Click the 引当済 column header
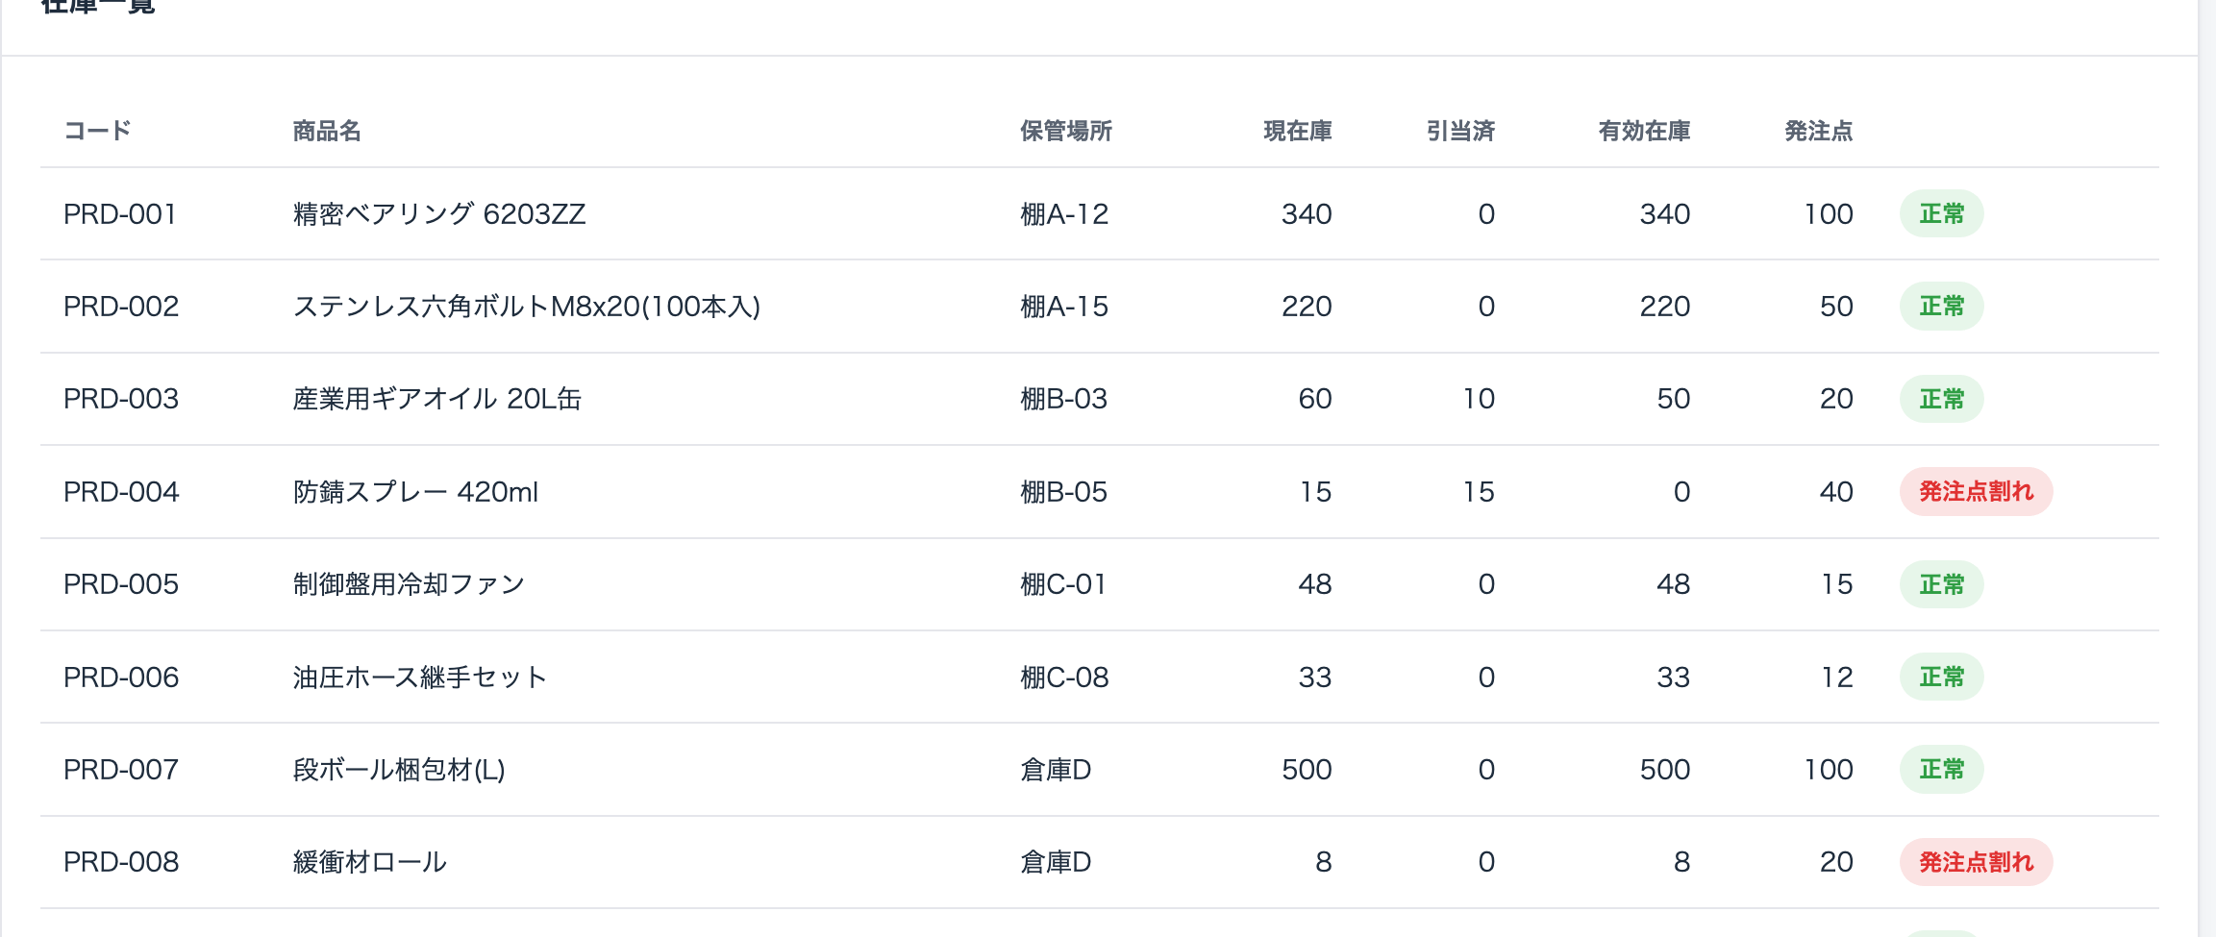 pyautogui.click(x=1460, y=131)
